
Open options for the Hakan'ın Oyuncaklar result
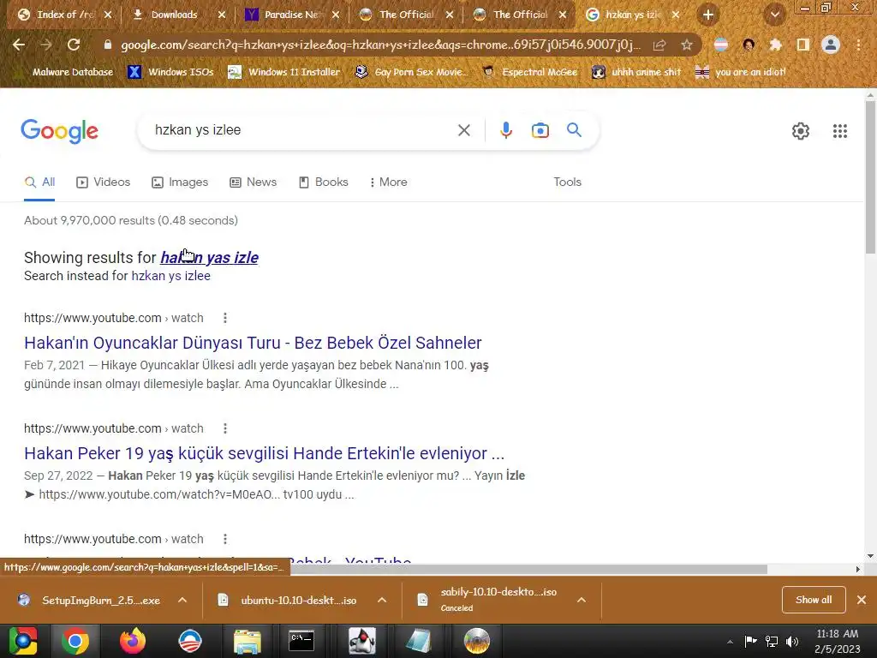click(x=225, y=318)
